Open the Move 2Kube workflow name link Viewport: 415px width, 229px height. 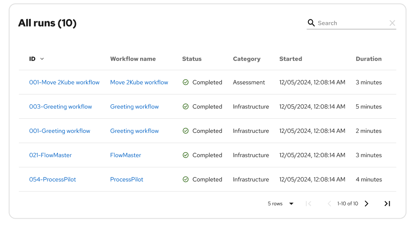[x=139, y=82]
